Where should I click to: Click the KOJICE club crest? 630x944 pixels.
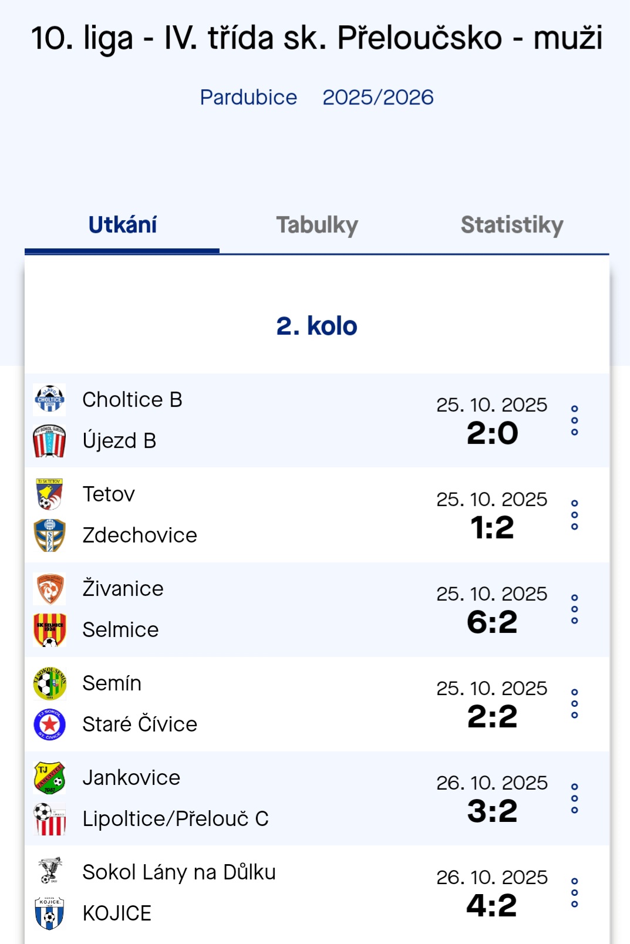49,913
